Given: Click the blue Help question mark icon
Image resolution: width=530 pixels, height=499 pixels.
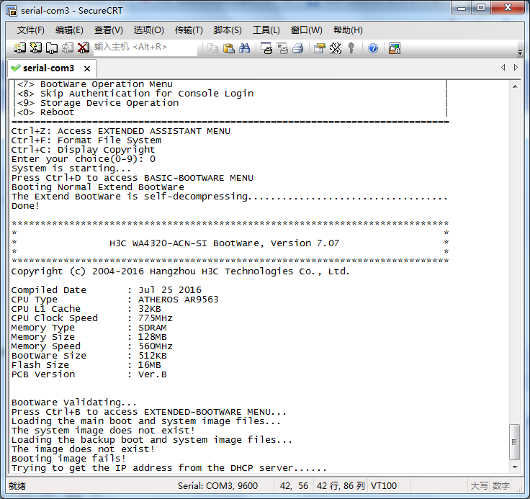Looking at the screenshot, I should click(373, 48).
